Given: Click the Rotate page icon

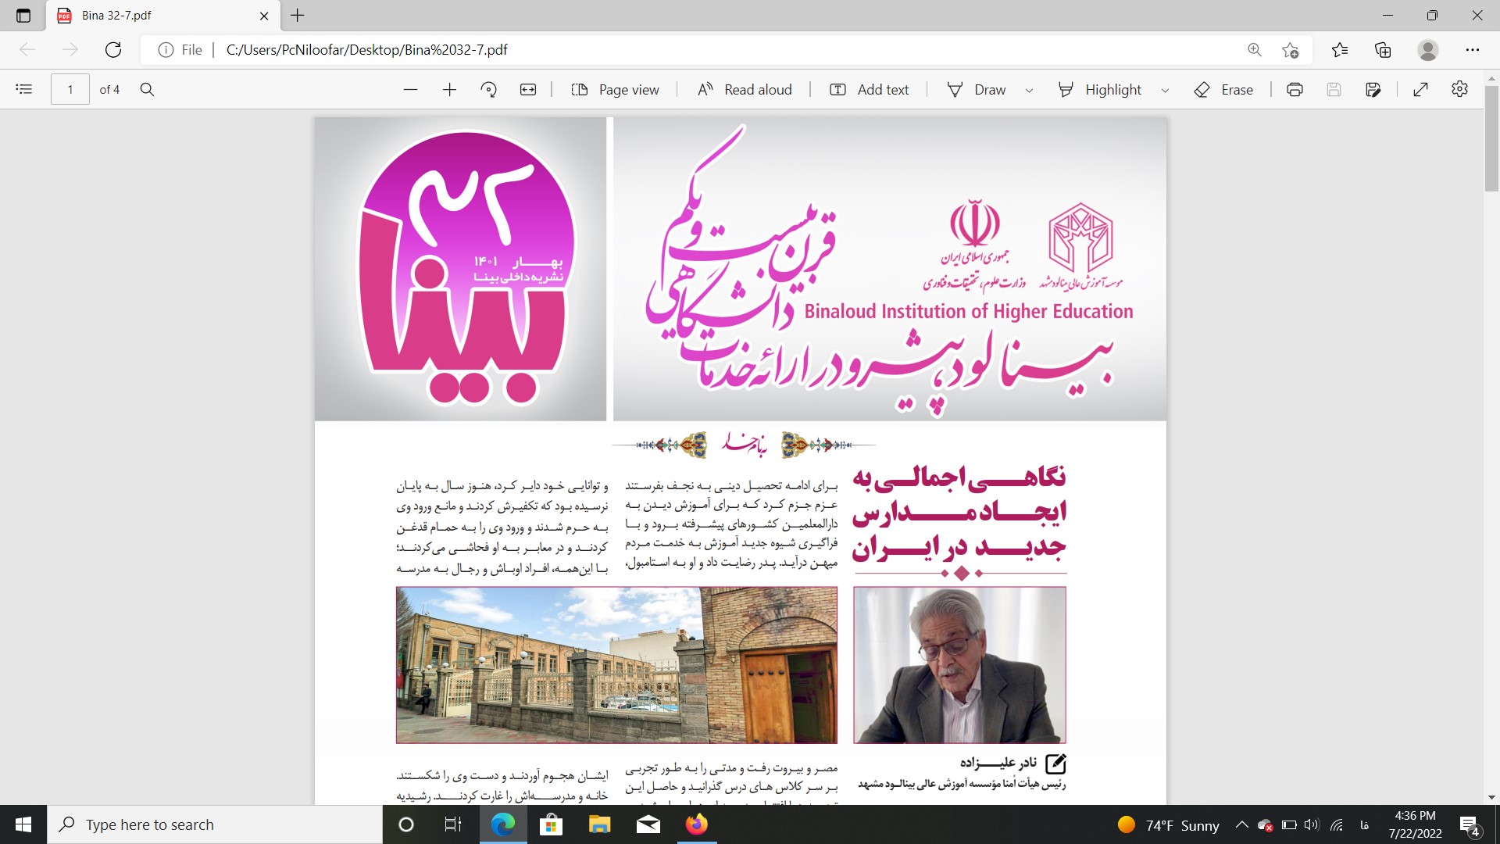Looking at the screenshot, I should coord(489,90).
